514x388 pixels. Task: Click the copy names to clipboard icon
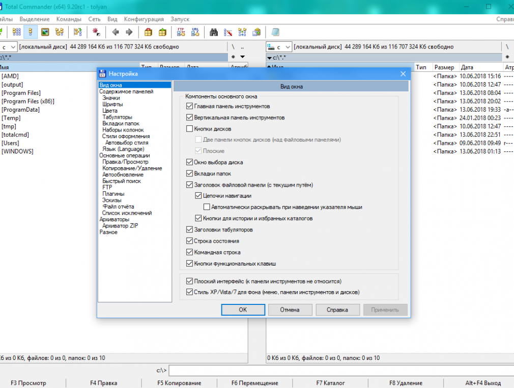pyautogui.click(x=256, y=32)
